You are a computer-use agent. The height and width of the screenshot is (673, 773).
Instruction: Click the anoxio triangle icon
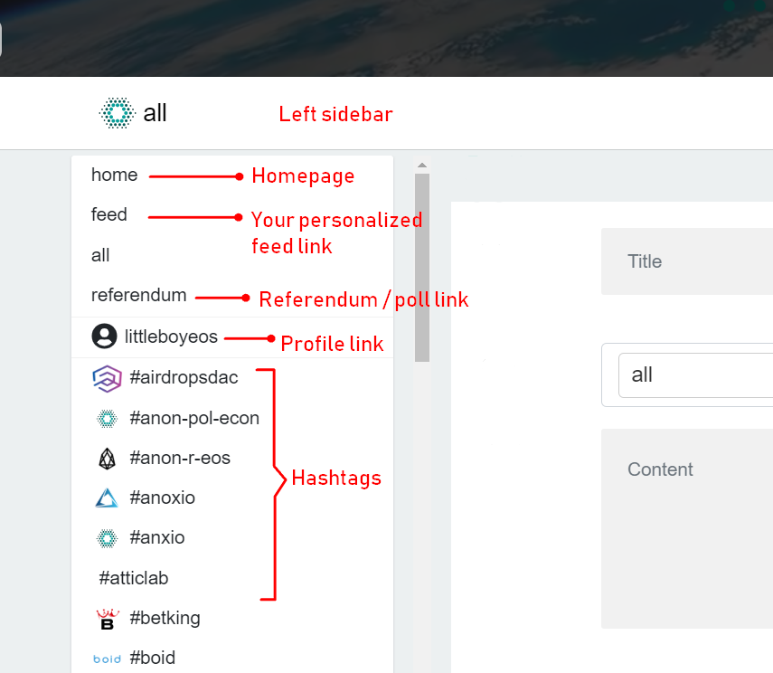[107, 498]
